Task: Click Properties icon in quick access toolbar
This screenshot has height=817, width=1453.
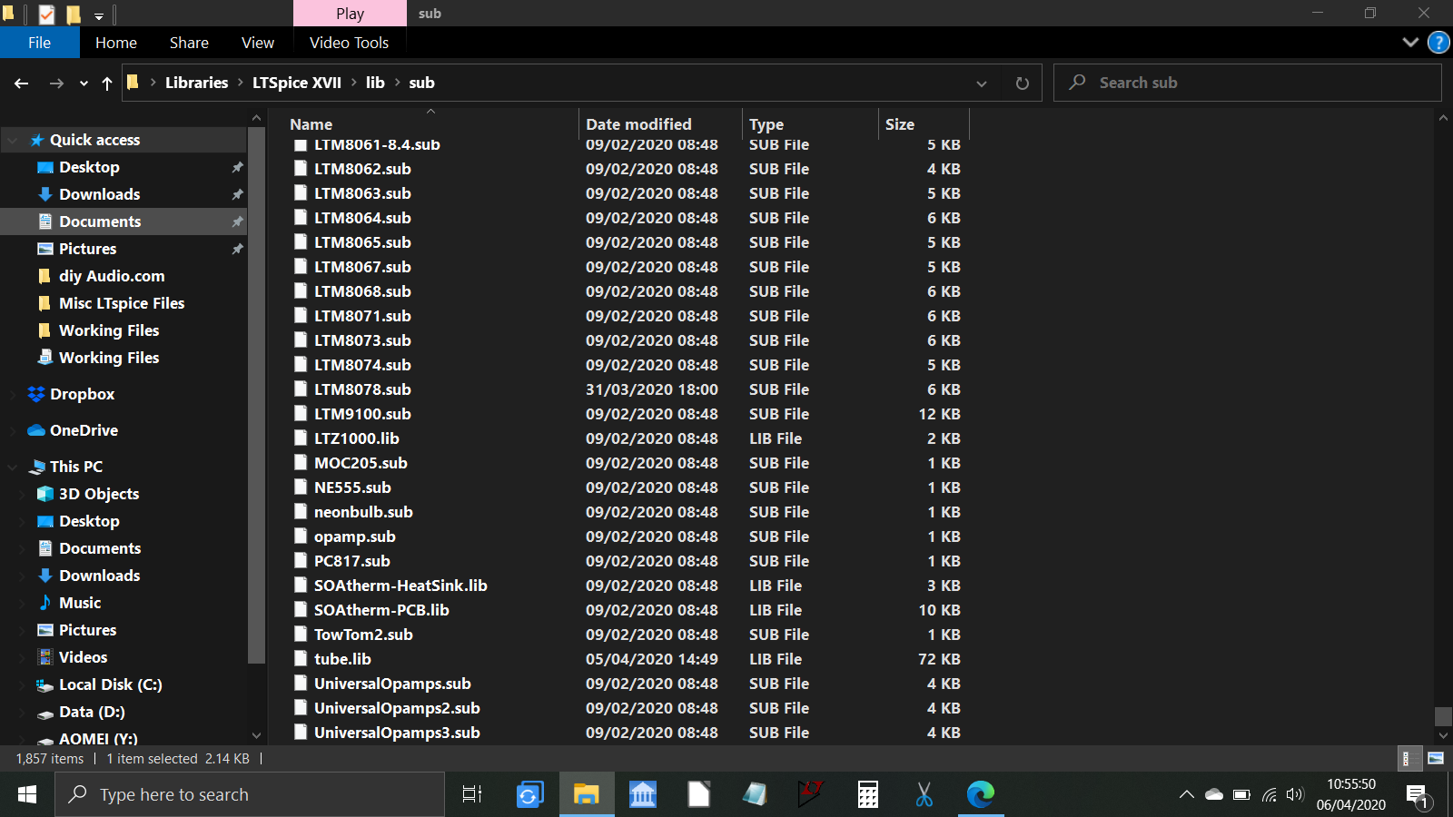Action: (x=46, y=14)
